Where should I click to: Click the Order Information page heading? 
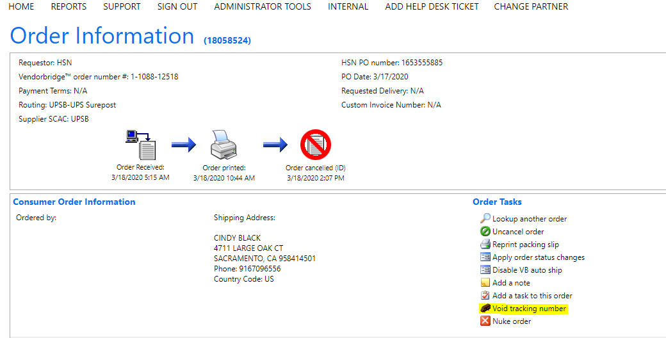point(102,36)
